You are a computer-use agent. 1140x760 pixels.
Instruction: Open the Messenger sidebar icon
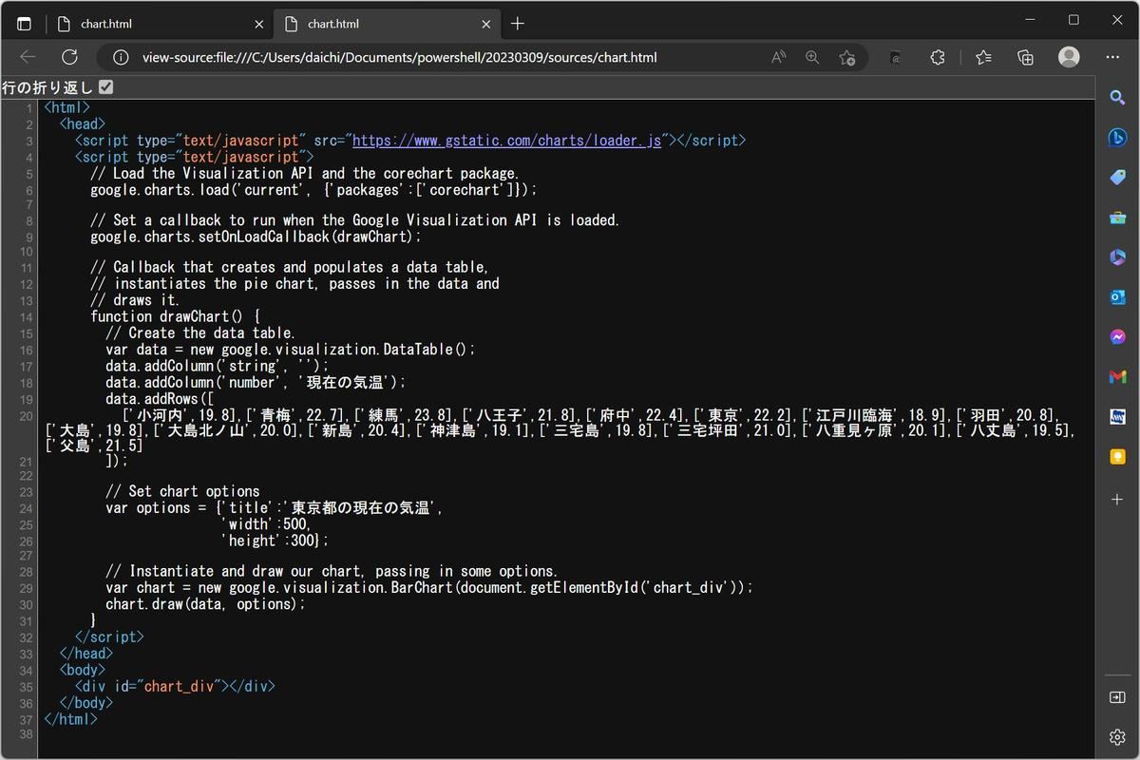[1117, 337]
